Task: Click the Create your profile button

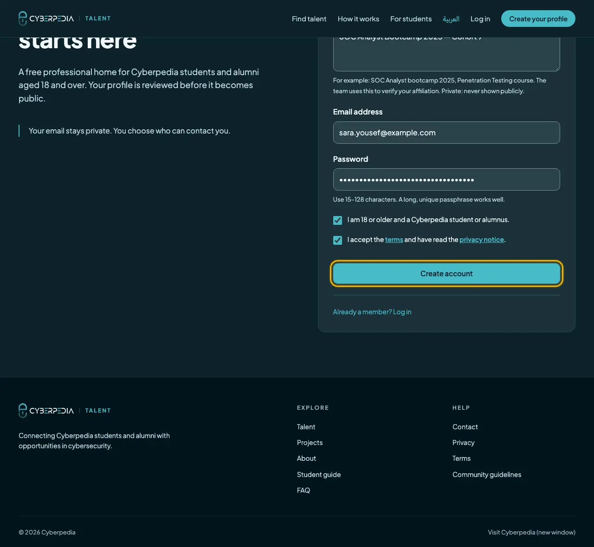Action: coord(538,19)
